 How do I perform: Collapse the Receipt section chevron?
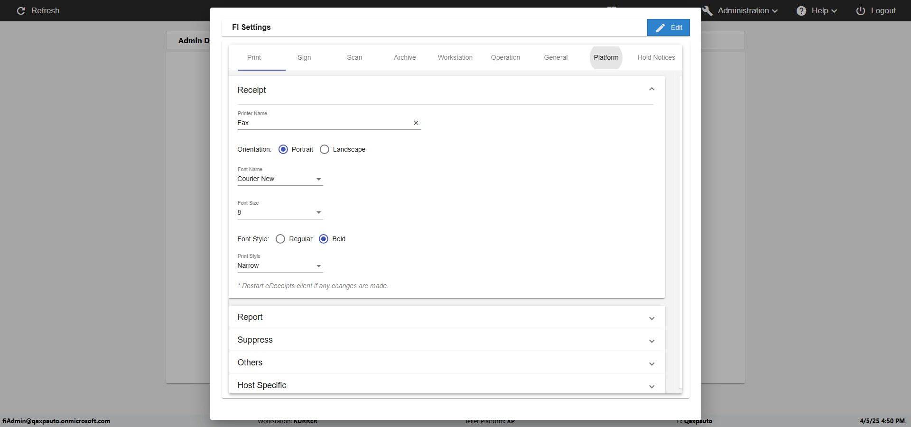click(651, 89)
